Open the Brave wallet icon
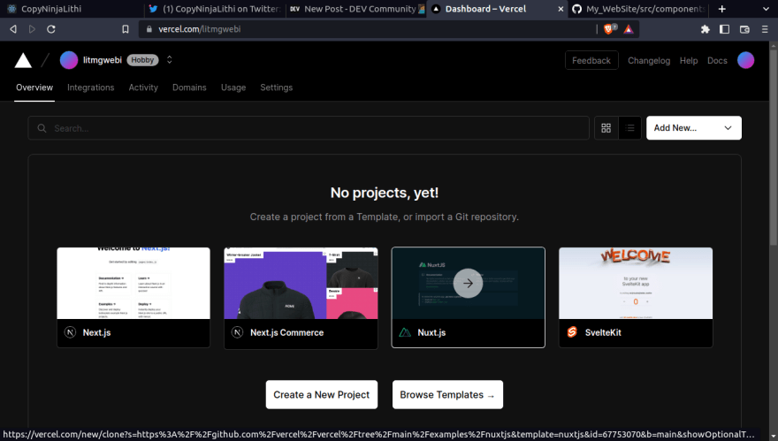The height and width of the screenshot is (441, 778). (744, 29)
